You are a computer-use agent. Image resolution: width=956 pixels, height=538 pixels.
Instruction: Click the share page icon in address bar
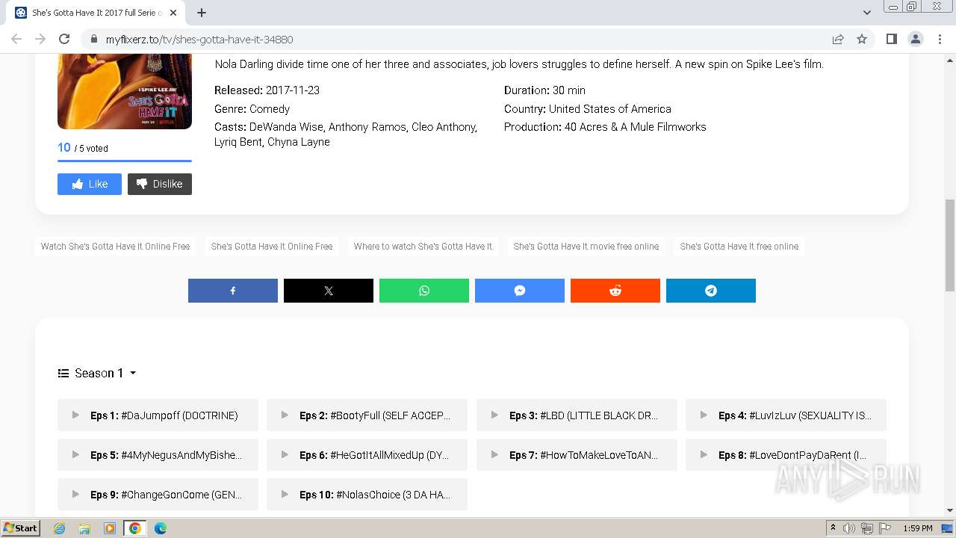click(x=838, y=39)
